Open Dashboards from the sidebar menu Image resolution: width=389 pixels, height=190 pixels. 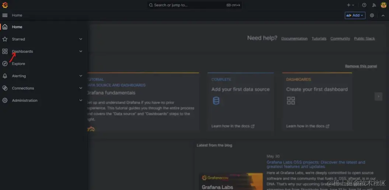[22, 51]
